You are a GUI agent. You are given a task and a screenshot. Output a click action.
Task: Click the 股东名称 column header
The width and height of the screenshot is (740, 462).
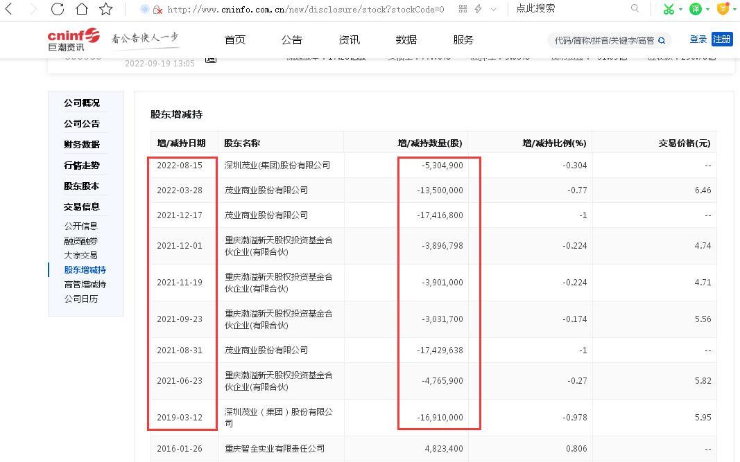tap(242, 143)
